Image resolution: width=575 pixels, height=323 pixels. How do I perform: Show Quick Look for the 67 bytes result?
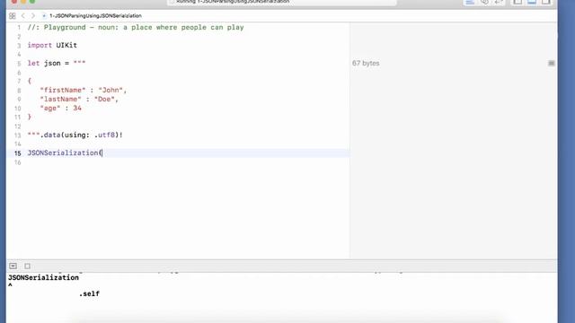click(x=551, y=64)
